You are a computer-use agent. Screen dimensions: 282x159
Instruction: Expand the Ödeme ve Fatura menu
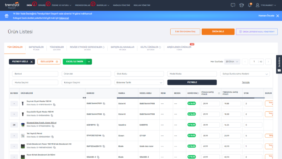point(62,5)
